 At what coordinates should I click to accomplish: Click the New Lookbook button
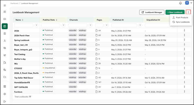(175, 12)
